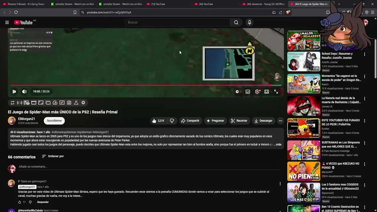
Task: Open the ElMorgan21 channel avatar
Action: coord(12,121)
